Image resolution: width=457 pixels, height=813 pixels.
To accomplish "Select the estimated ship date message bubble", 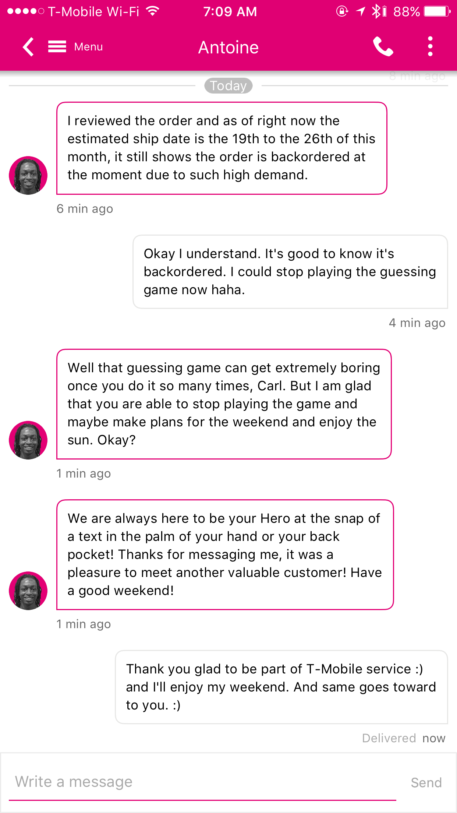I will tap(222, 148).
